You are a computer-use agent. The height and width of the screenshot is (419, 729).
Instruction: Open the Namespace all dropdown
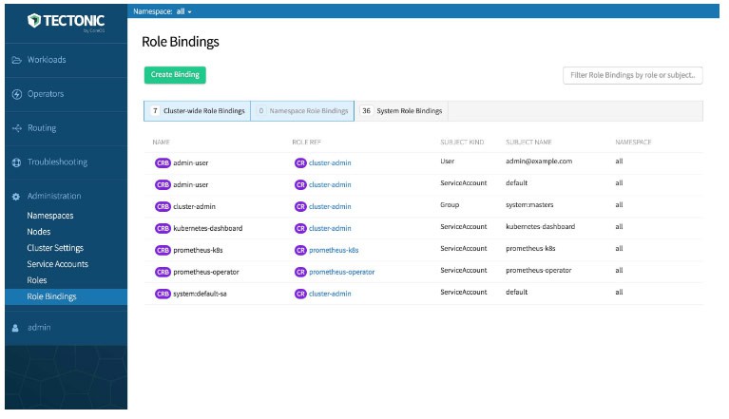click(x=163, y=11)
